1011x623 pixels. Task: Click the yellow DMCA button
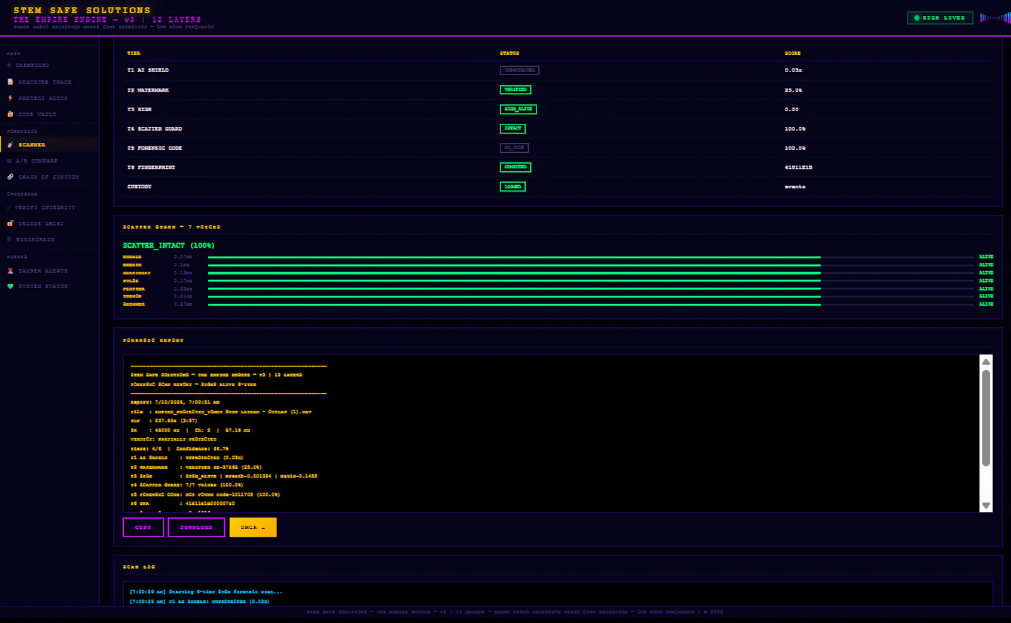[x=253, y=528]
